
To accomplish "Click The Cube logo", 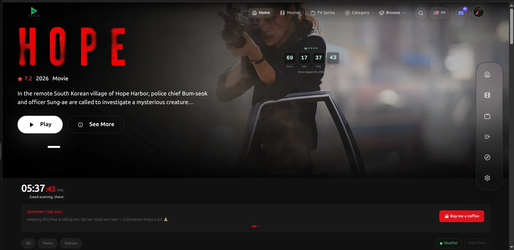I will point(34,13).
